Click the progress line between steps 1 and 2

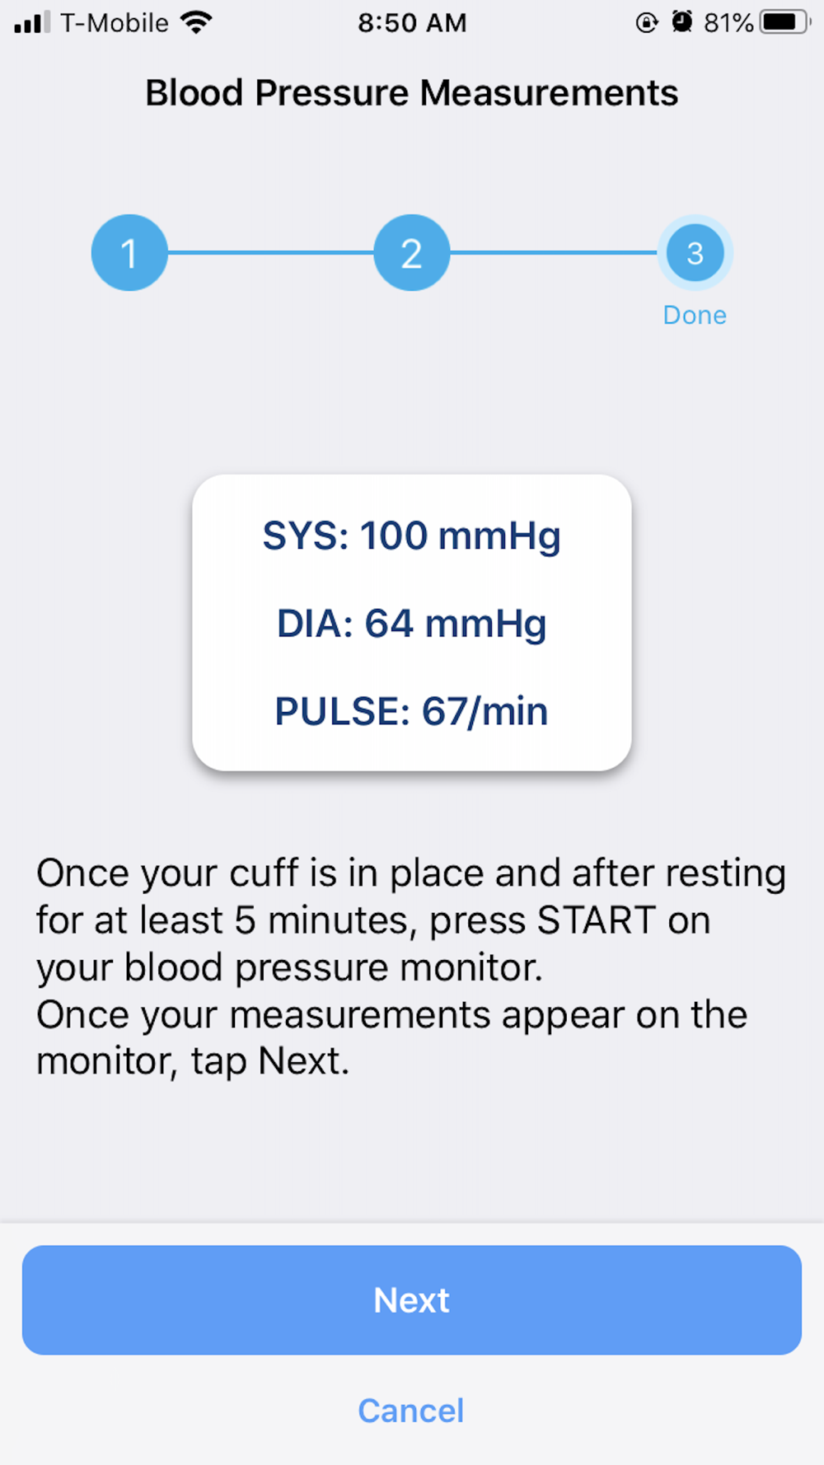(x=270, y=253)
